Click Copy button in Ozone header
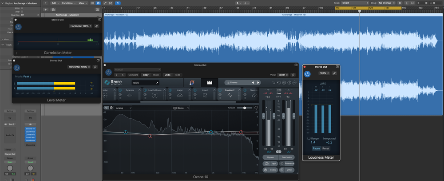This screenshot has height=181, width=444. click(x=146, y=75)
